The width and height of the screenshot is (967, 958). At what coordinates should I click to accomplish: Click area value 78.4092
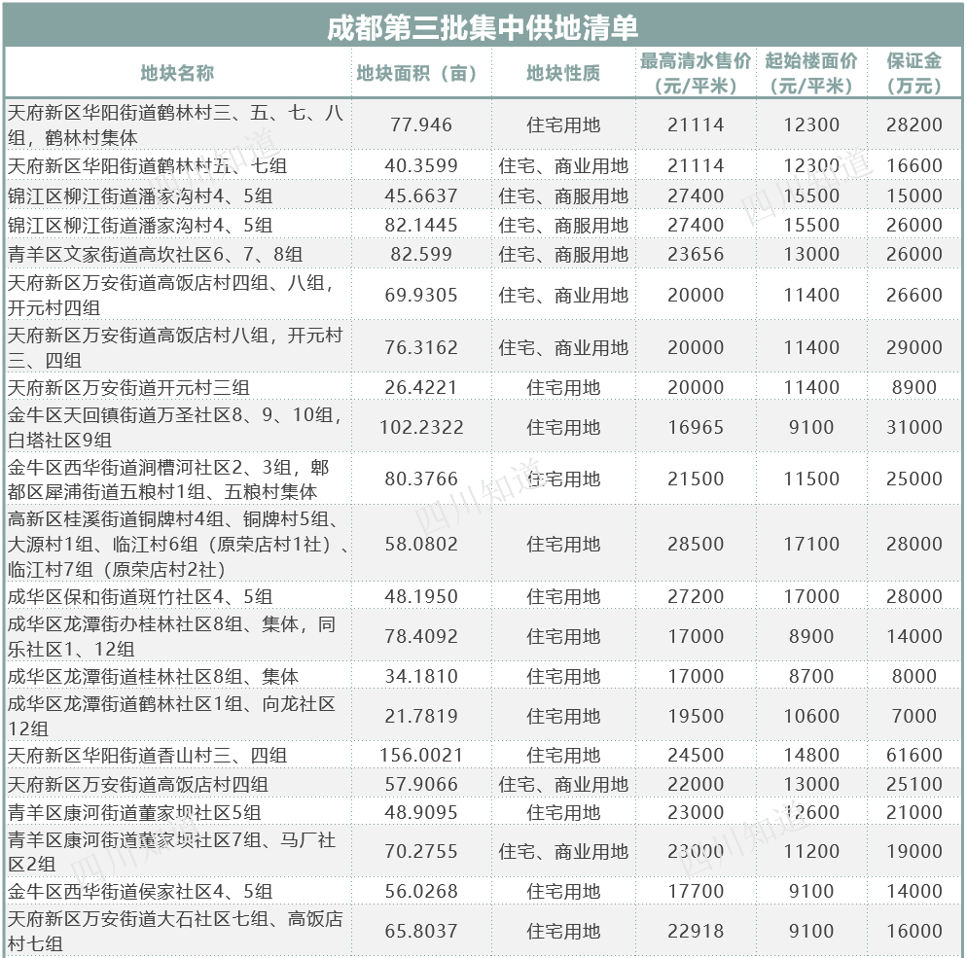point(421,635)
